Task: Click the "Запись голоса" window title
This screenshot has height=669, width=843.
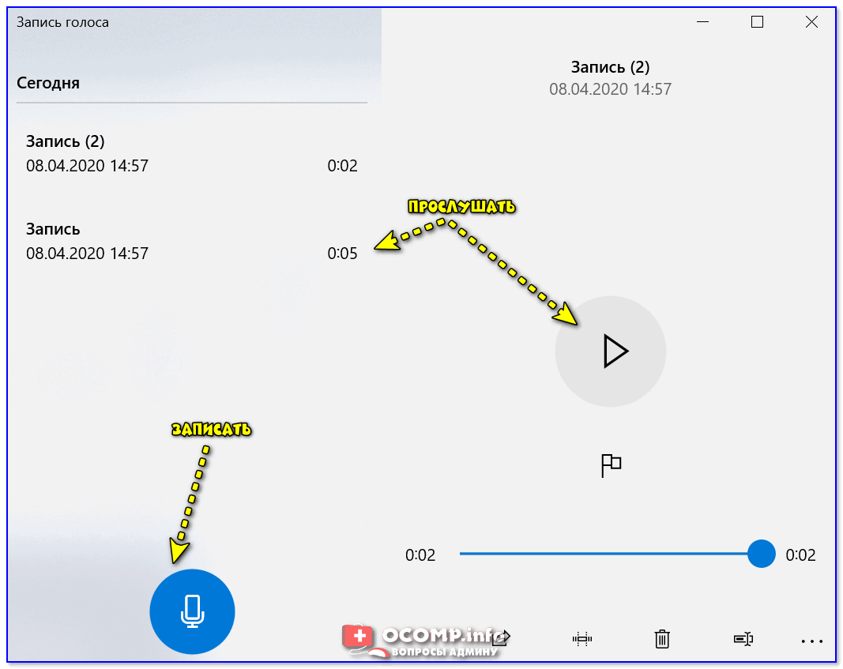Action: pos(63,22)
